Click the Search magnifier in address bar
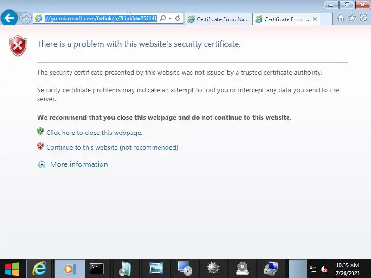The image size is (371, 278). (163, 18)
